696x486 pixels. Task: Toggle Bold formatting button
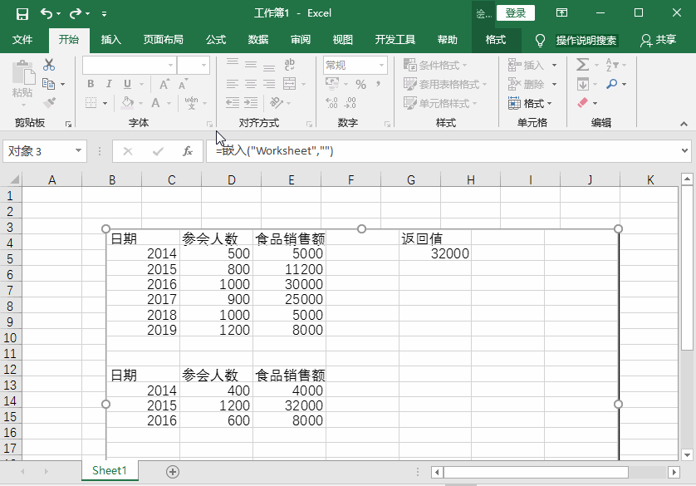(91, 84)
